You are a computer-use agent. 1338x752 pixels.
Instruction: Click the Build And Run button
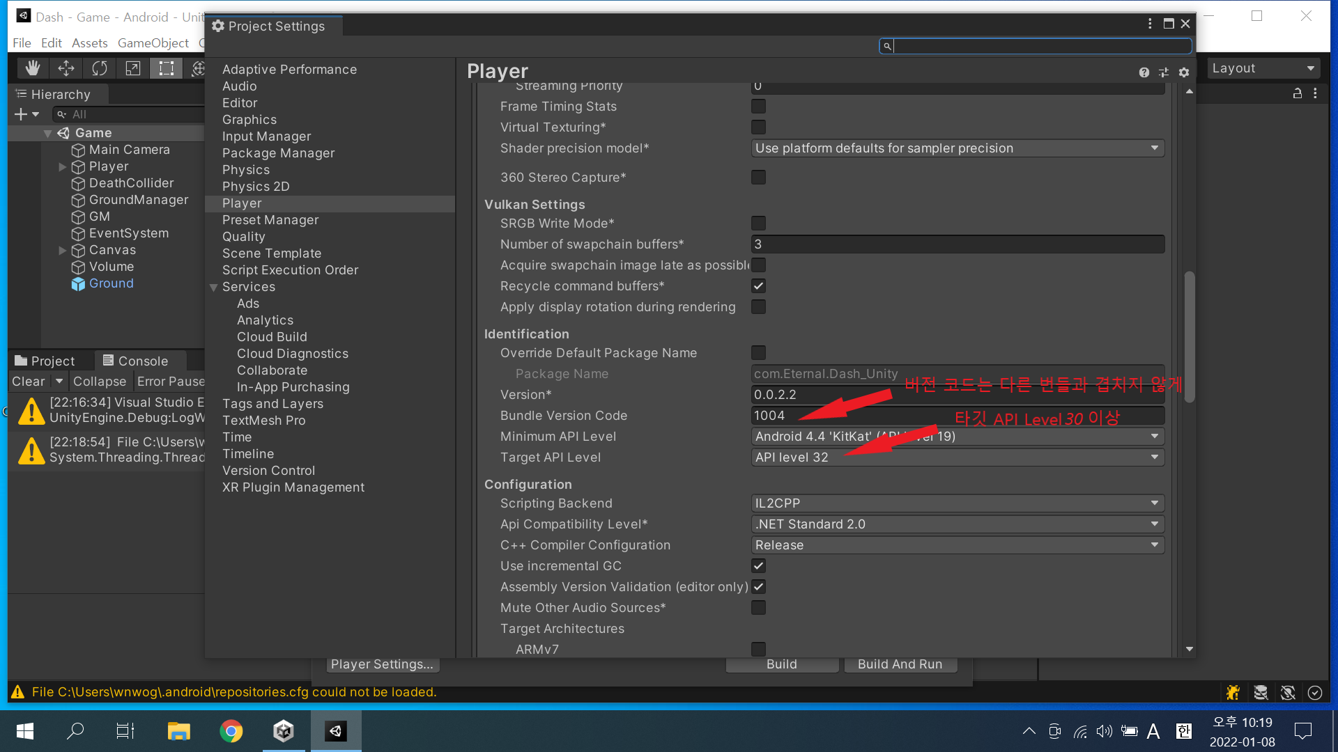tap(900, 664)
